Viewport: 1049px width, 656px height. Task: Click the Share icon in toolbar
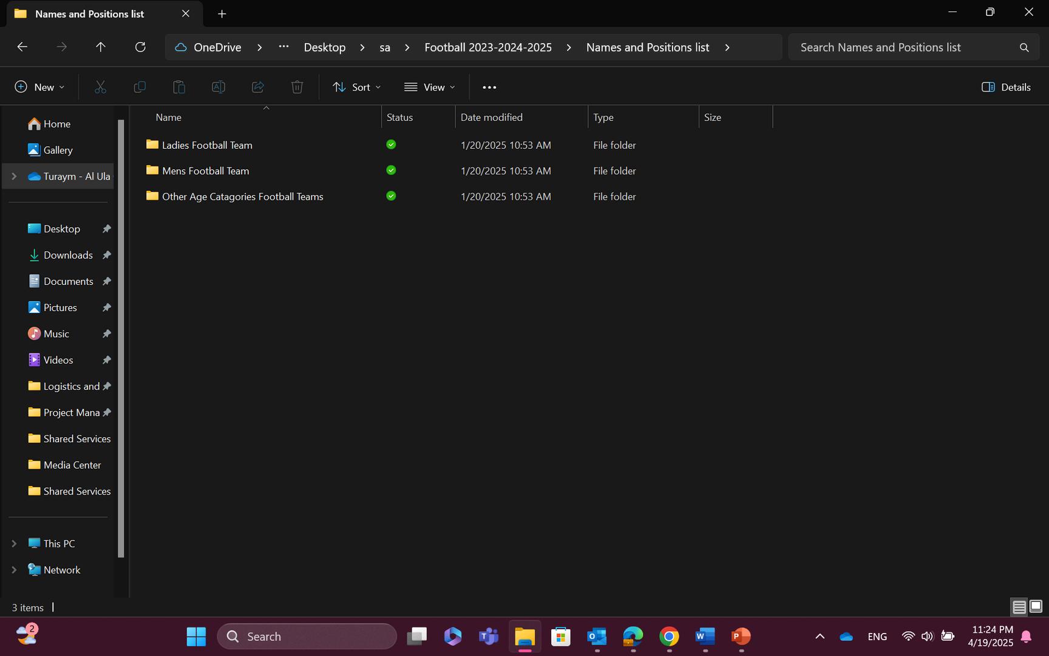click(257, 87)
